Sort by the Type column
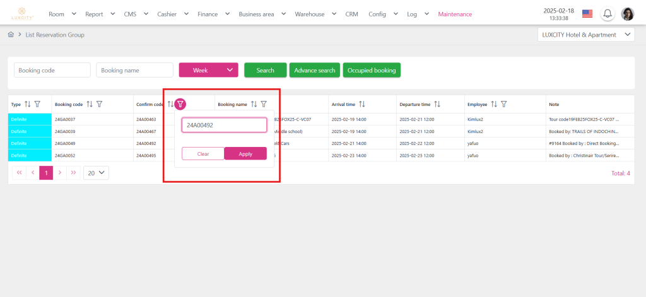This screenshot has width=646, height=297. pyautogui.click(x=27, y=104)
